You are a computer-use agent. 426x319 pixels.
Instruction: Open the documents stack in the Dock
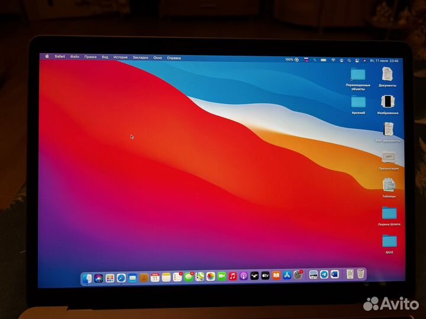(x=350, y=274)
